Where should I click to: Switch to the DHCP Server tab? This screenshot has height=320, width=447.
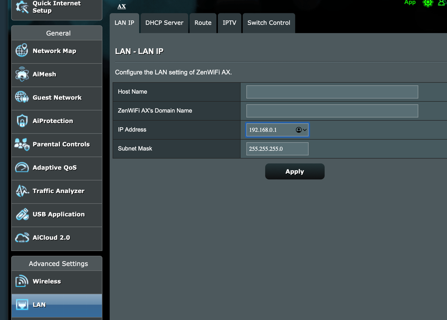(164, 23)
